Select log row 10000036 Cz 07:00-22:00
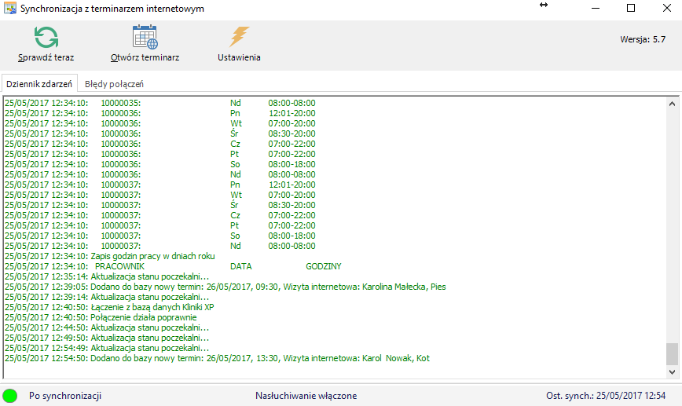The width and height of the screenshot is (682, 406). 160,144
